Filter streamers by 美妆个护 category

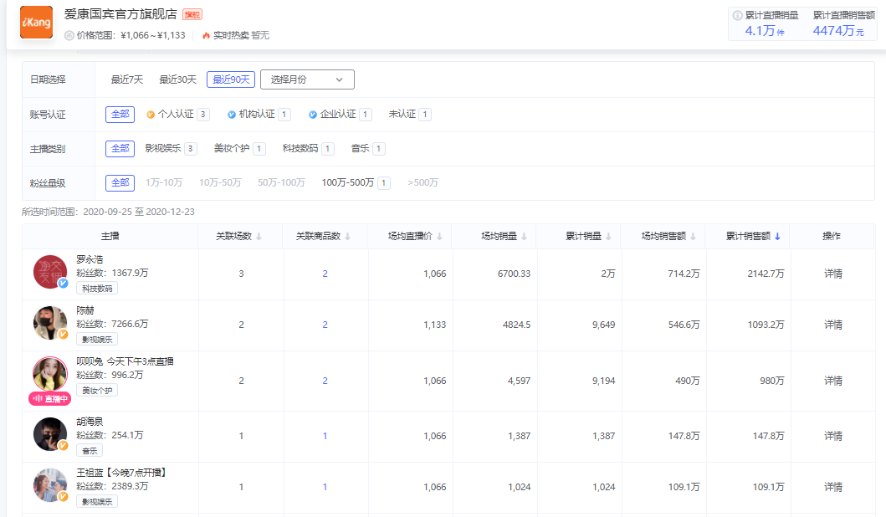tap(239, 149)
